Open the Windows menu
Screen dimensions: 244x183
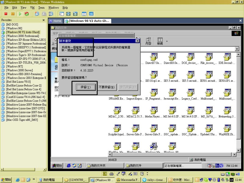tap(54, 8)
